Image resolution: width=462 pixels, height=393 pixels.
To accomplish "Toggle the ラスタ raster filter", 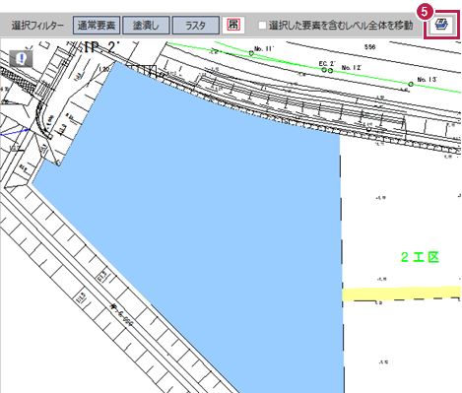I will click(196, 26).
